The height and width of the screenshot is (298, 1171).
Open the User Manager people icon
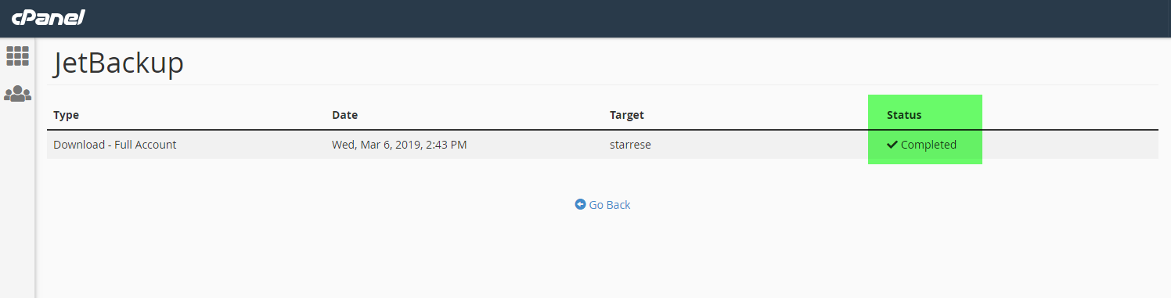[17, 94]
